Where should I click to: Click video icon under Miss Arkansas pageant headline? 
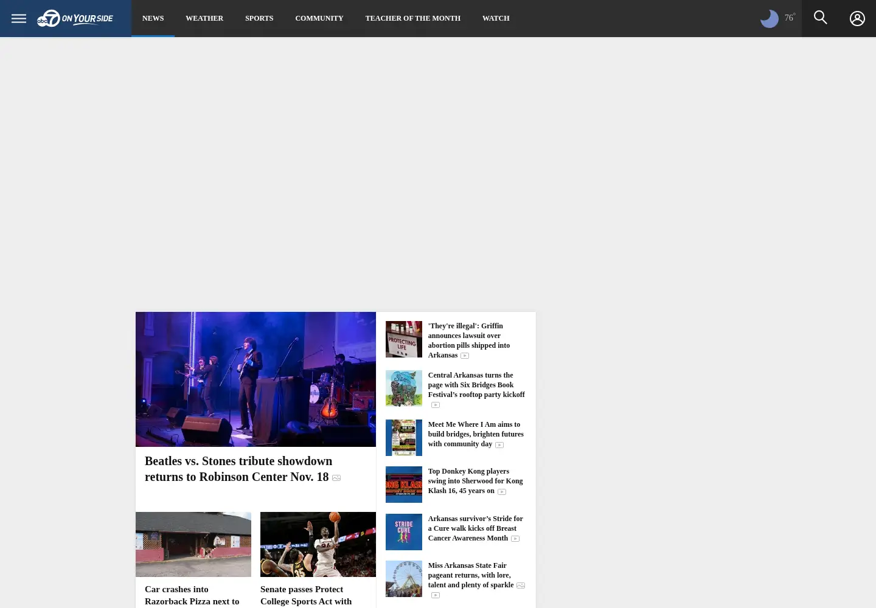point(436,595)
